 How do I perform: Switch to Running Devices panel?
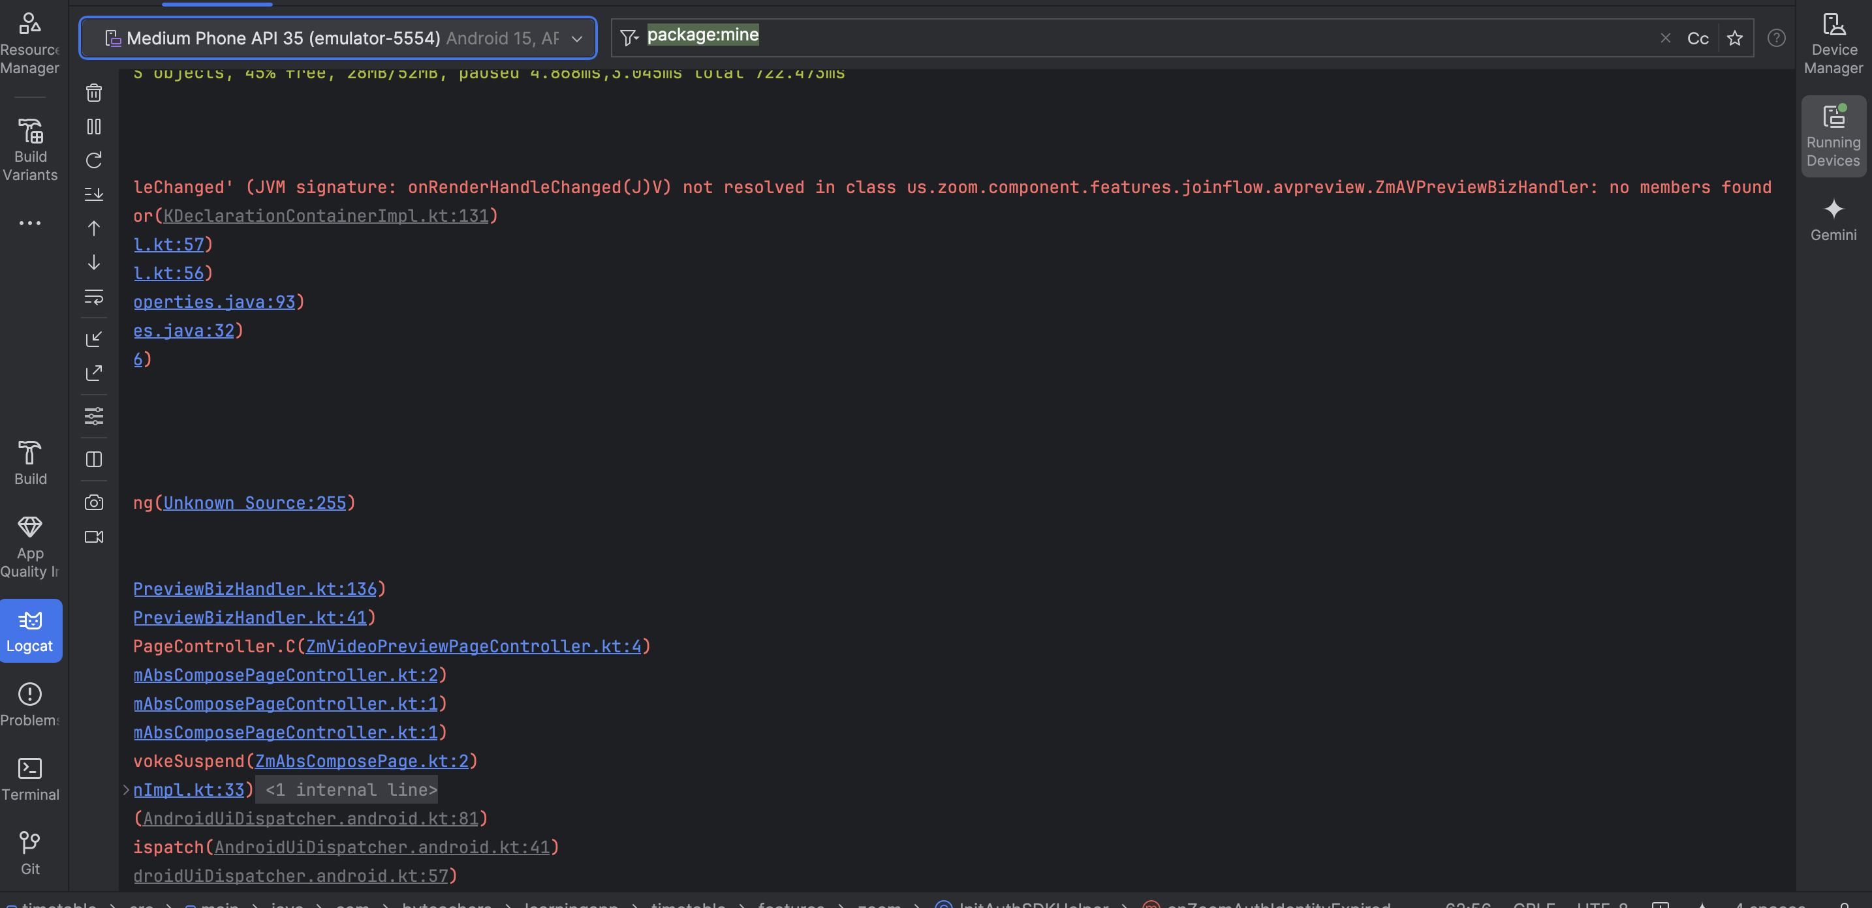tap(1833, 136)
